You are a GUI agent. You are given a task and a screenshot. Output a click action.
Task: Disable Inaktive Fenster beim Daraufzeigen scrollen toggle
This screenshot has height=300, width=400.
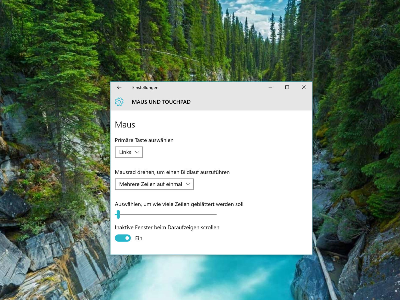[x=123, y=238]
